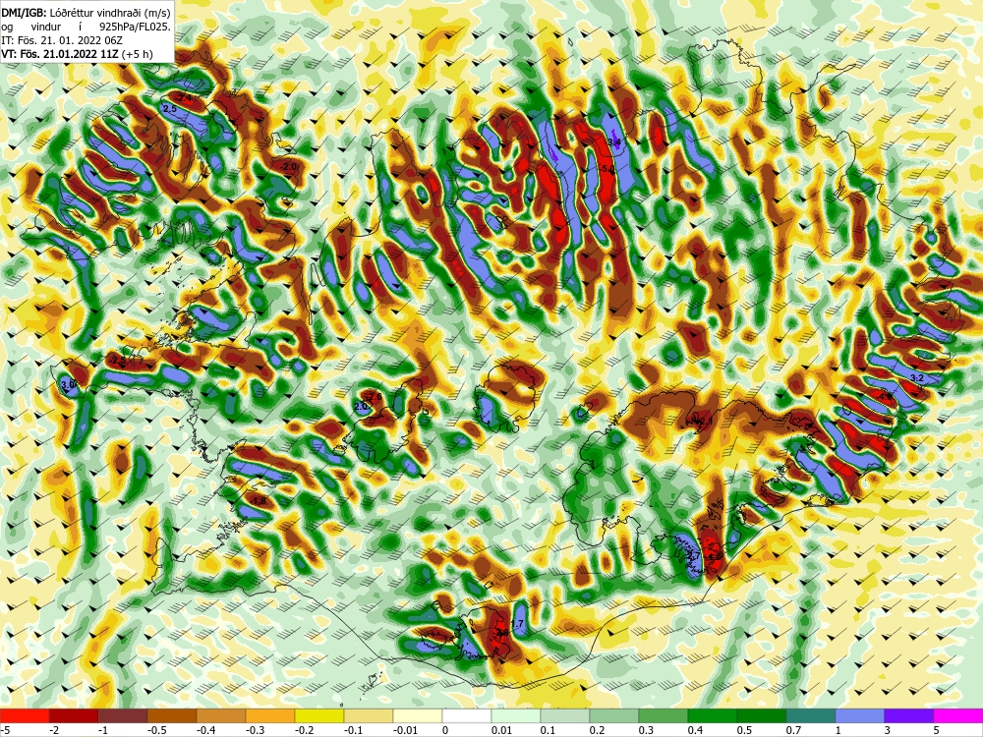Click the '-2.4' value label on map

[x=184, y=98]
